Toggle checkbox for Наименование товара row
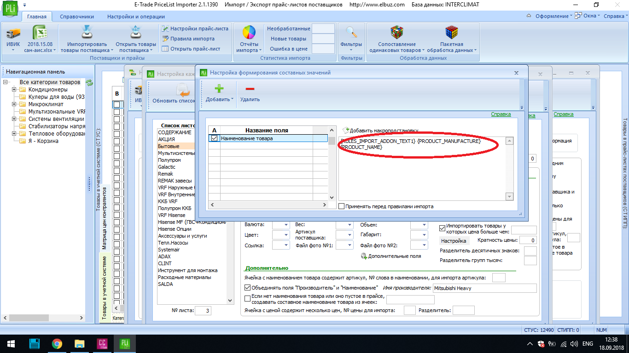Screen dimensions: 629x353 click(x=214, y=138)
